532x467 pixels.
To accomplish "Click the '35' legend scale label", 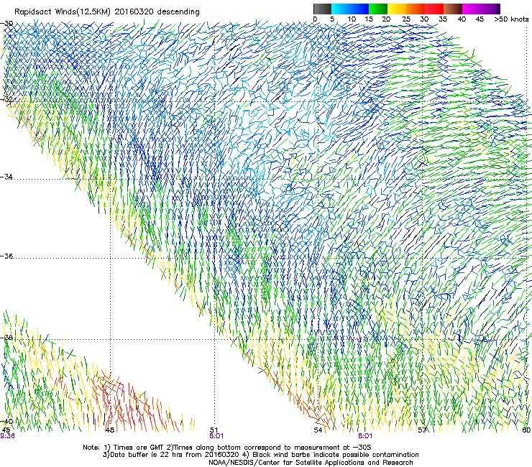I will click(443, 19).
